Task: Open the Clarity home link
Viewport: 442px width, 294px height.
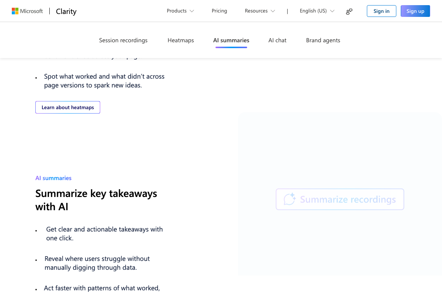Action: coord(66,11)
